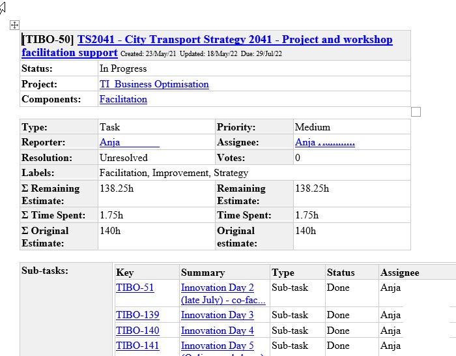Click the 'Components:' field label
The height and width of the screenshot is (356, 456).
pyautogui.click(x=51, y=99)
